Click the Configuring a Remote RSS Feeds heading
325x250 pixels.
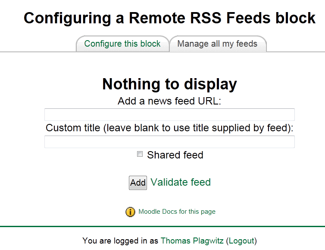[169, 18]
